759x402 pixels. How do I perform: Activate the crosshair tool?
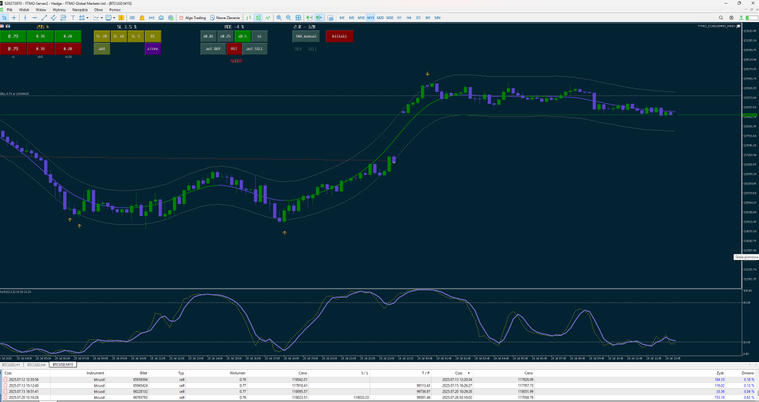(x=14, y=18)
